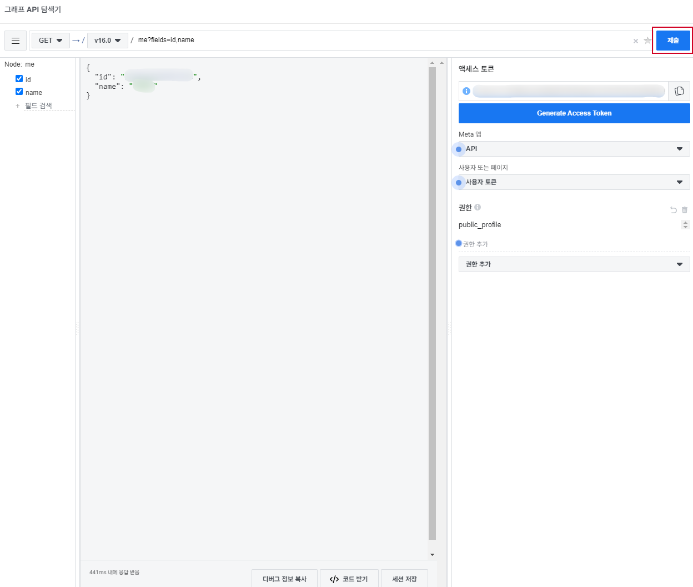Undo permission changes with the revert icon
The width and height of the screenshot is (693, 587).
click(x=674, y=210)
